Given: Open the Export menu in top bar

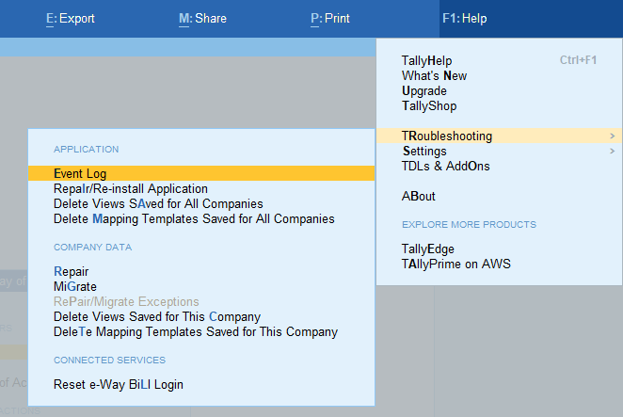Looking at the screenshot, I should [71, 18].
